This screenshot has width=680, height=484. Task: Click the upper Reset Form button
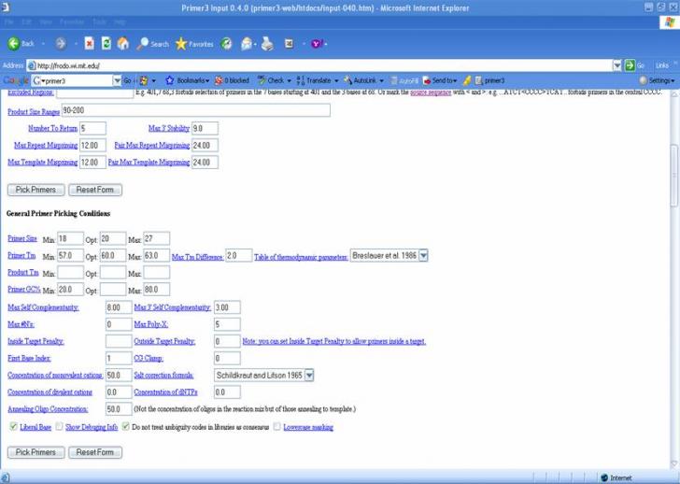pyautogui.click(x=94, y=190)
